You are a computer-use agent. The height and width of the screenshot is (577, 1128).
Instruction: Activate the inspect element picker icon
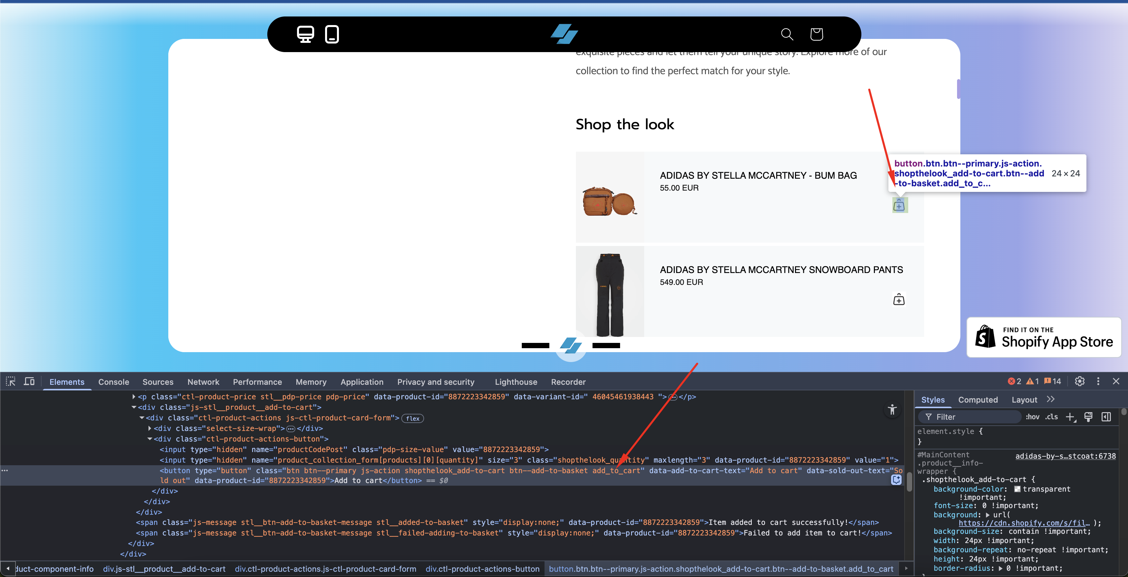coord(11,381)
